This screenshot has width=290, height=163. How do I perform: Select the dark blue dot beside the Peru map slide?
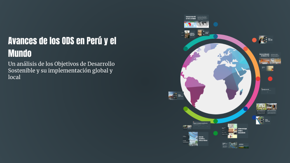point(254,117)
